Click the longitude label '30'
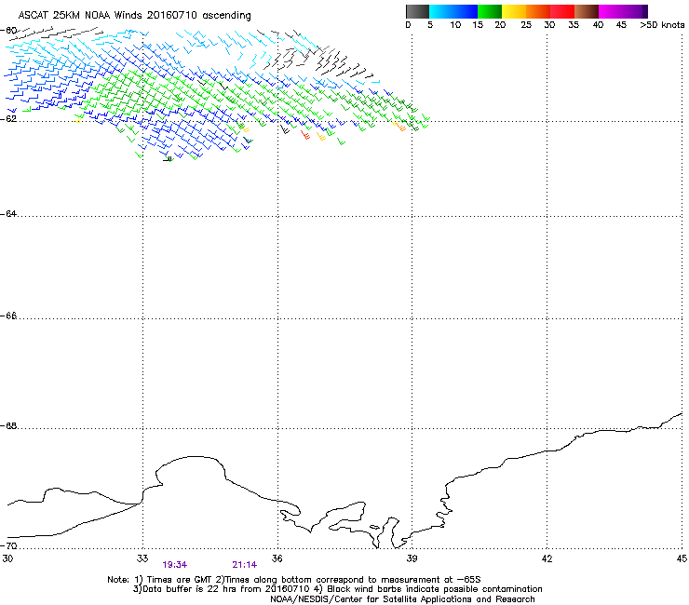 (7, 558)
